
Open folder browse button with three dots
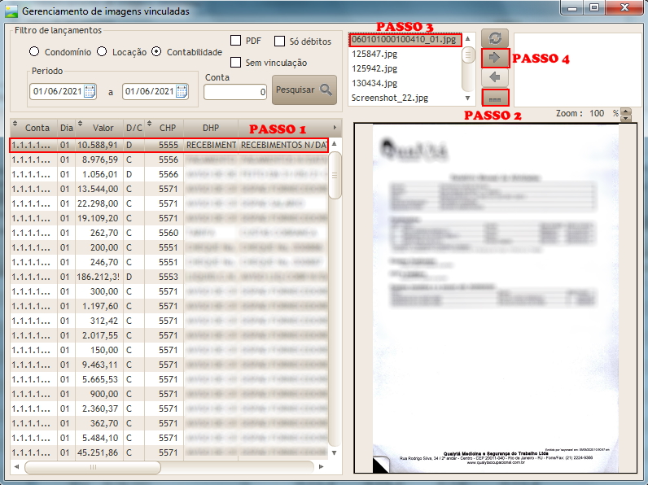click(x=496, y=98)
